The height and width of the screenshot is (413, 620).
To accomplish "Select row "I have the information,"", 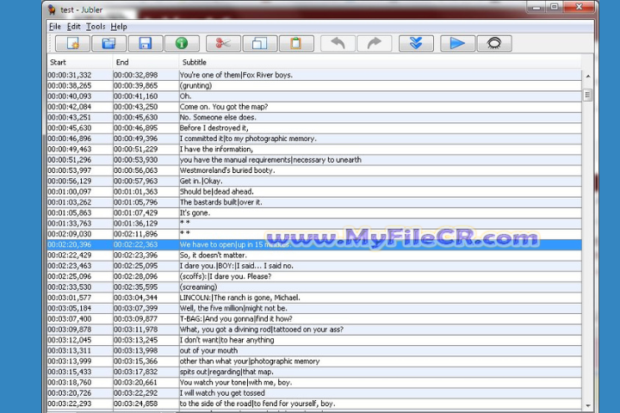I will pos(314,150).
